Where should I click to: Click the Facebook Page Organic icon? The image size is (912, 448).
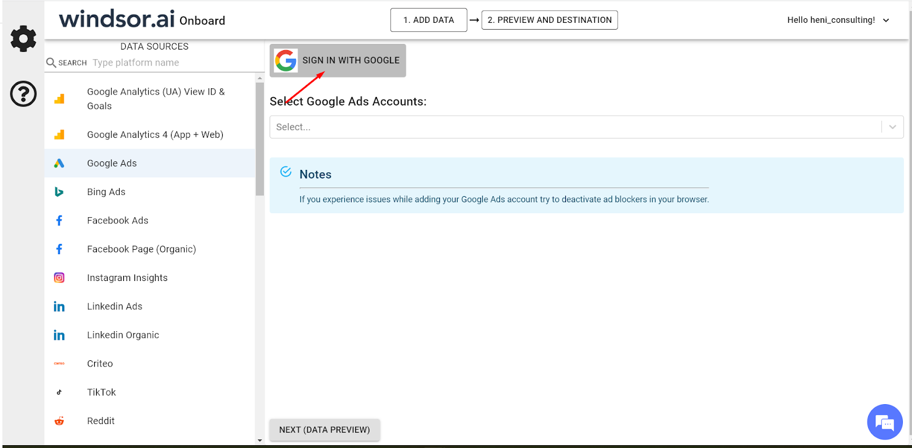pos(59,249)
